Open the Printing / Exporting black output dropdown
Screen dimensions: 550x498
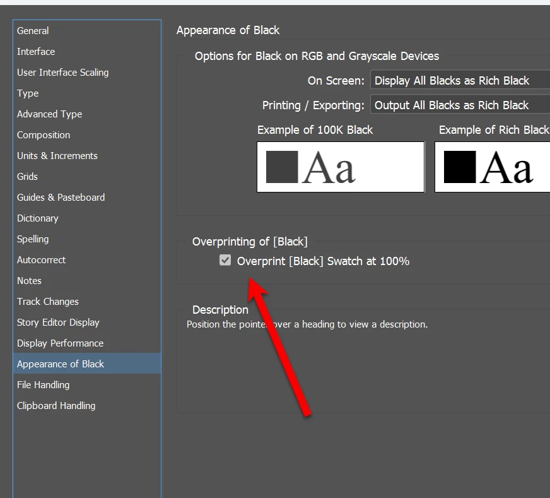[460, 105]
